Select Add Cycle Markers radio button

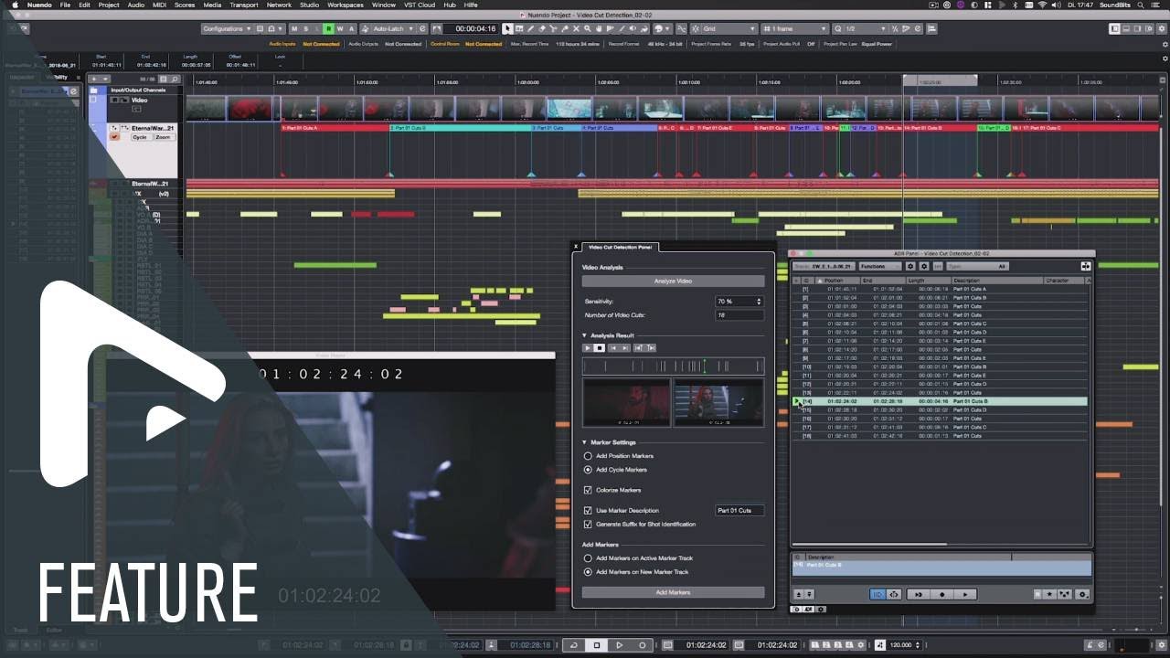point(588,469)
